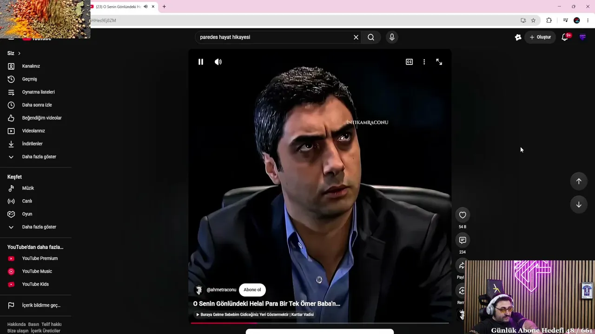Go to previous Short with up arrow

click(x=579, y=181)
